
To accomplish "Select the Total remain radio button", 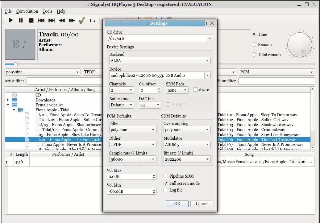I will [x=254, y=55].
